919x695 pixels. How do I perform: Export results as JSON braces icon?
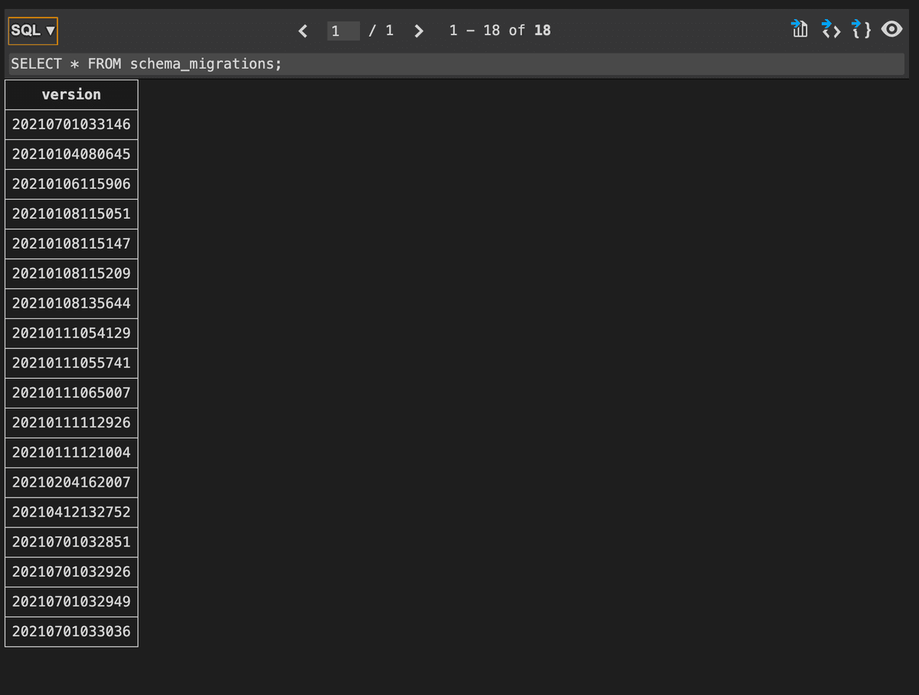pyautogui.click(x=862, y=30)
